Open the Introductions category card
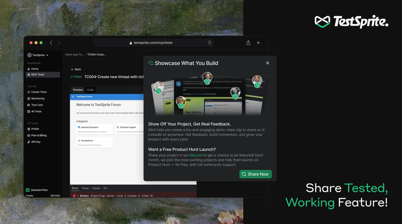The image size is (402, 224). click(94, 142)
